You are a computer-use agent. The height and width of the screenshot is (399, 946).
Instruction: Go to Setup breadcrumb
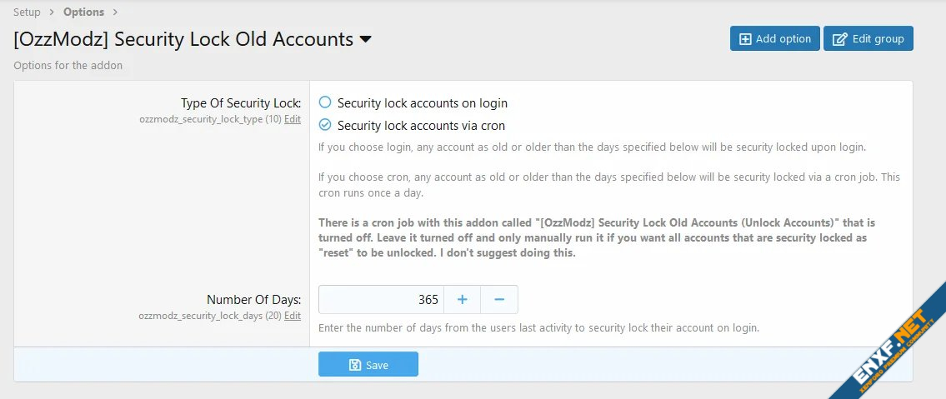tap(27, 12)
